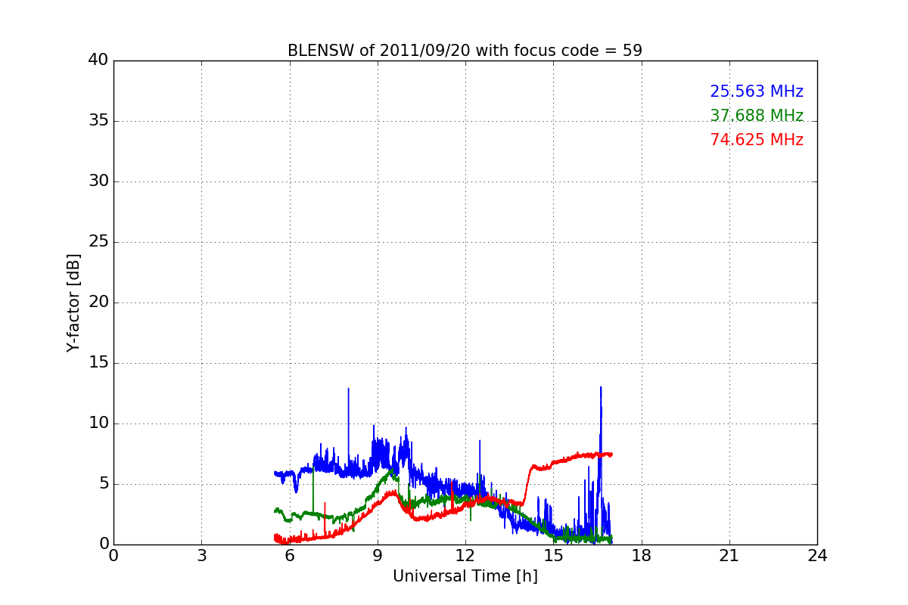
Task: Click the x-axis tick label 12
Action: coord(465,556)
